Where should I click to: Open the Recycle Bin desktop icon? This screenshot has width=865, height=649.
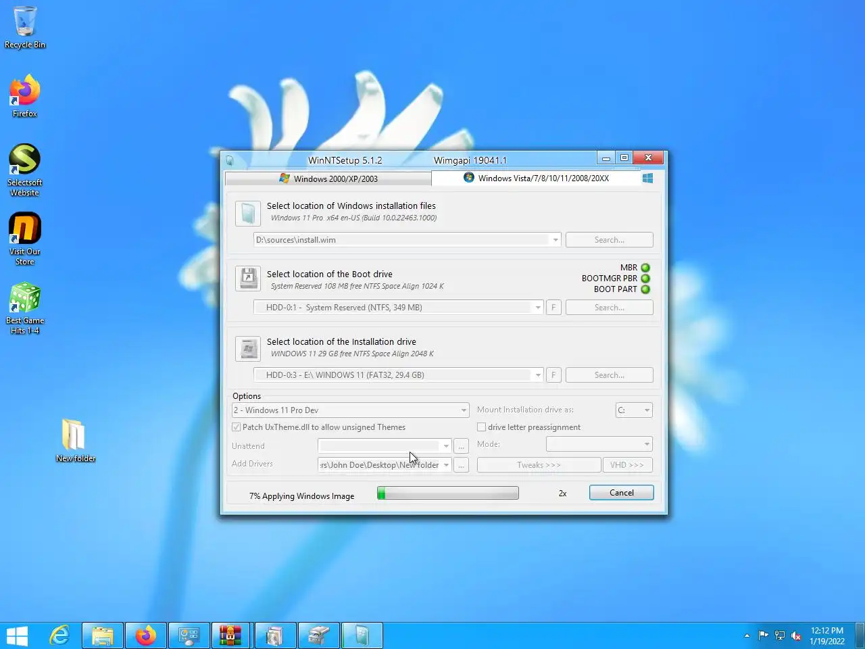25,27
